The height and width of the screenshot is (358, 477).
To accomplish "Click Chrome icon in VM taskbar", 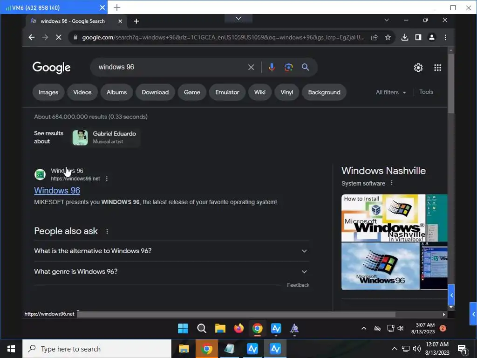I will coord(257,329).
